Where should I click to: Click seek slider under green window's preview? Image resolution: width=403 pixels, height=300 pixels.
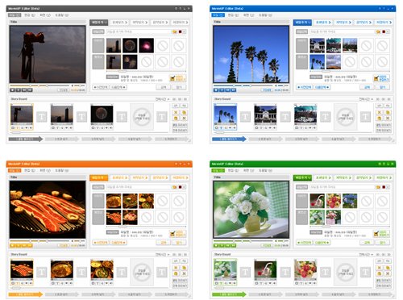pyautogui.click(x=243, y=241)
